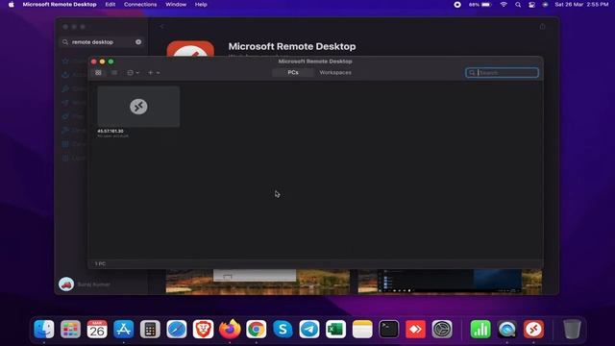
Task: Select the 45.57.161.30 PC thumbnail
Action: click(138, 107)
